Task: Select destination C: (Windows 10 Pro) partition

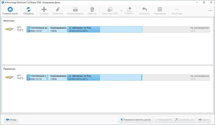Action: pyautogui.click(x=105, y=77)
